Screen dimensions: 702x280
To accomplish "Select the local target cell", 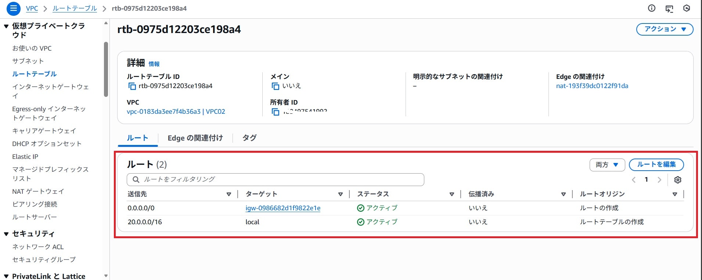I will [252, 222].
